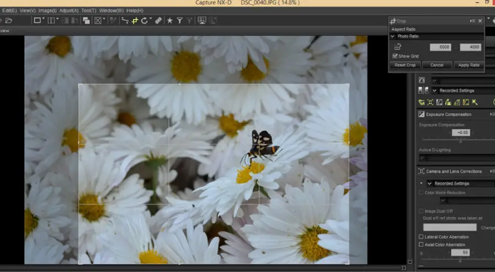Click the Change button for dust off photo
Screen dimensions: 495x272
pos(488,227)
